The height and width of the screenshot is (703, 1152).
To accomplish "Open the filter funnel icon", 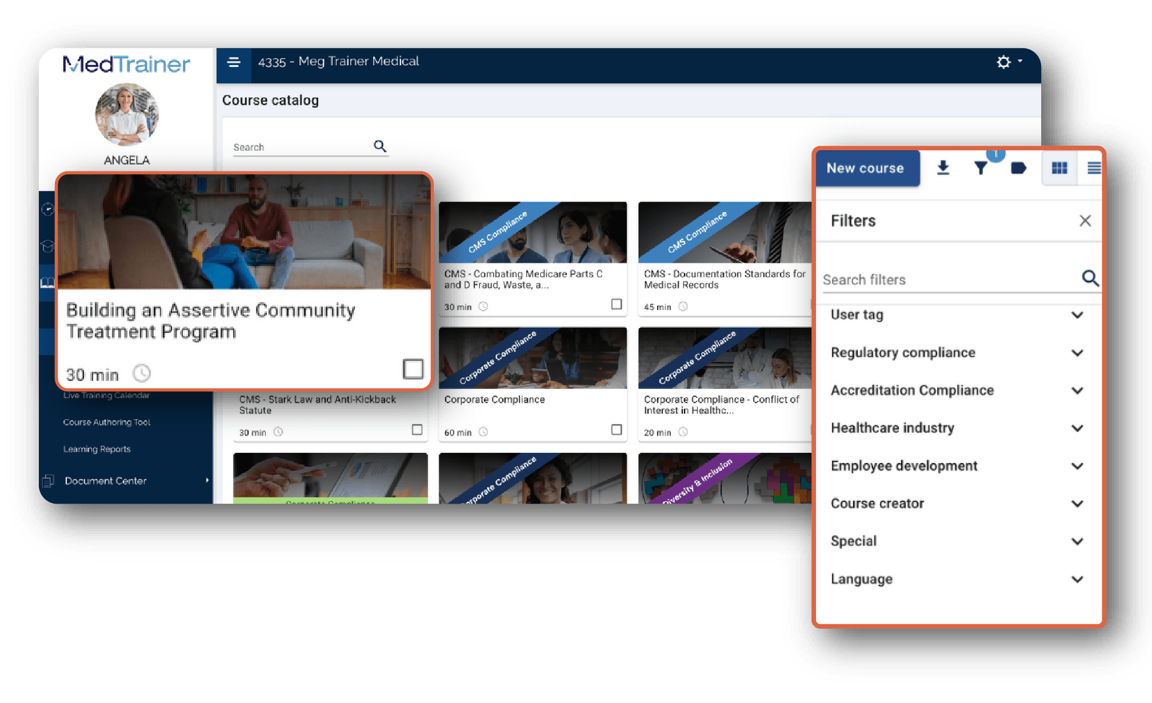I will click(981, 168).
